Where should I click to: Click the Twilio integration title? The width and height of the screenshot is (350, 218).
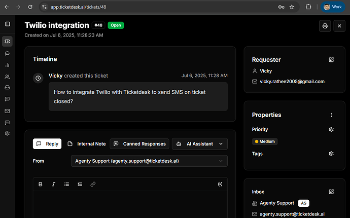click(57, 25)
